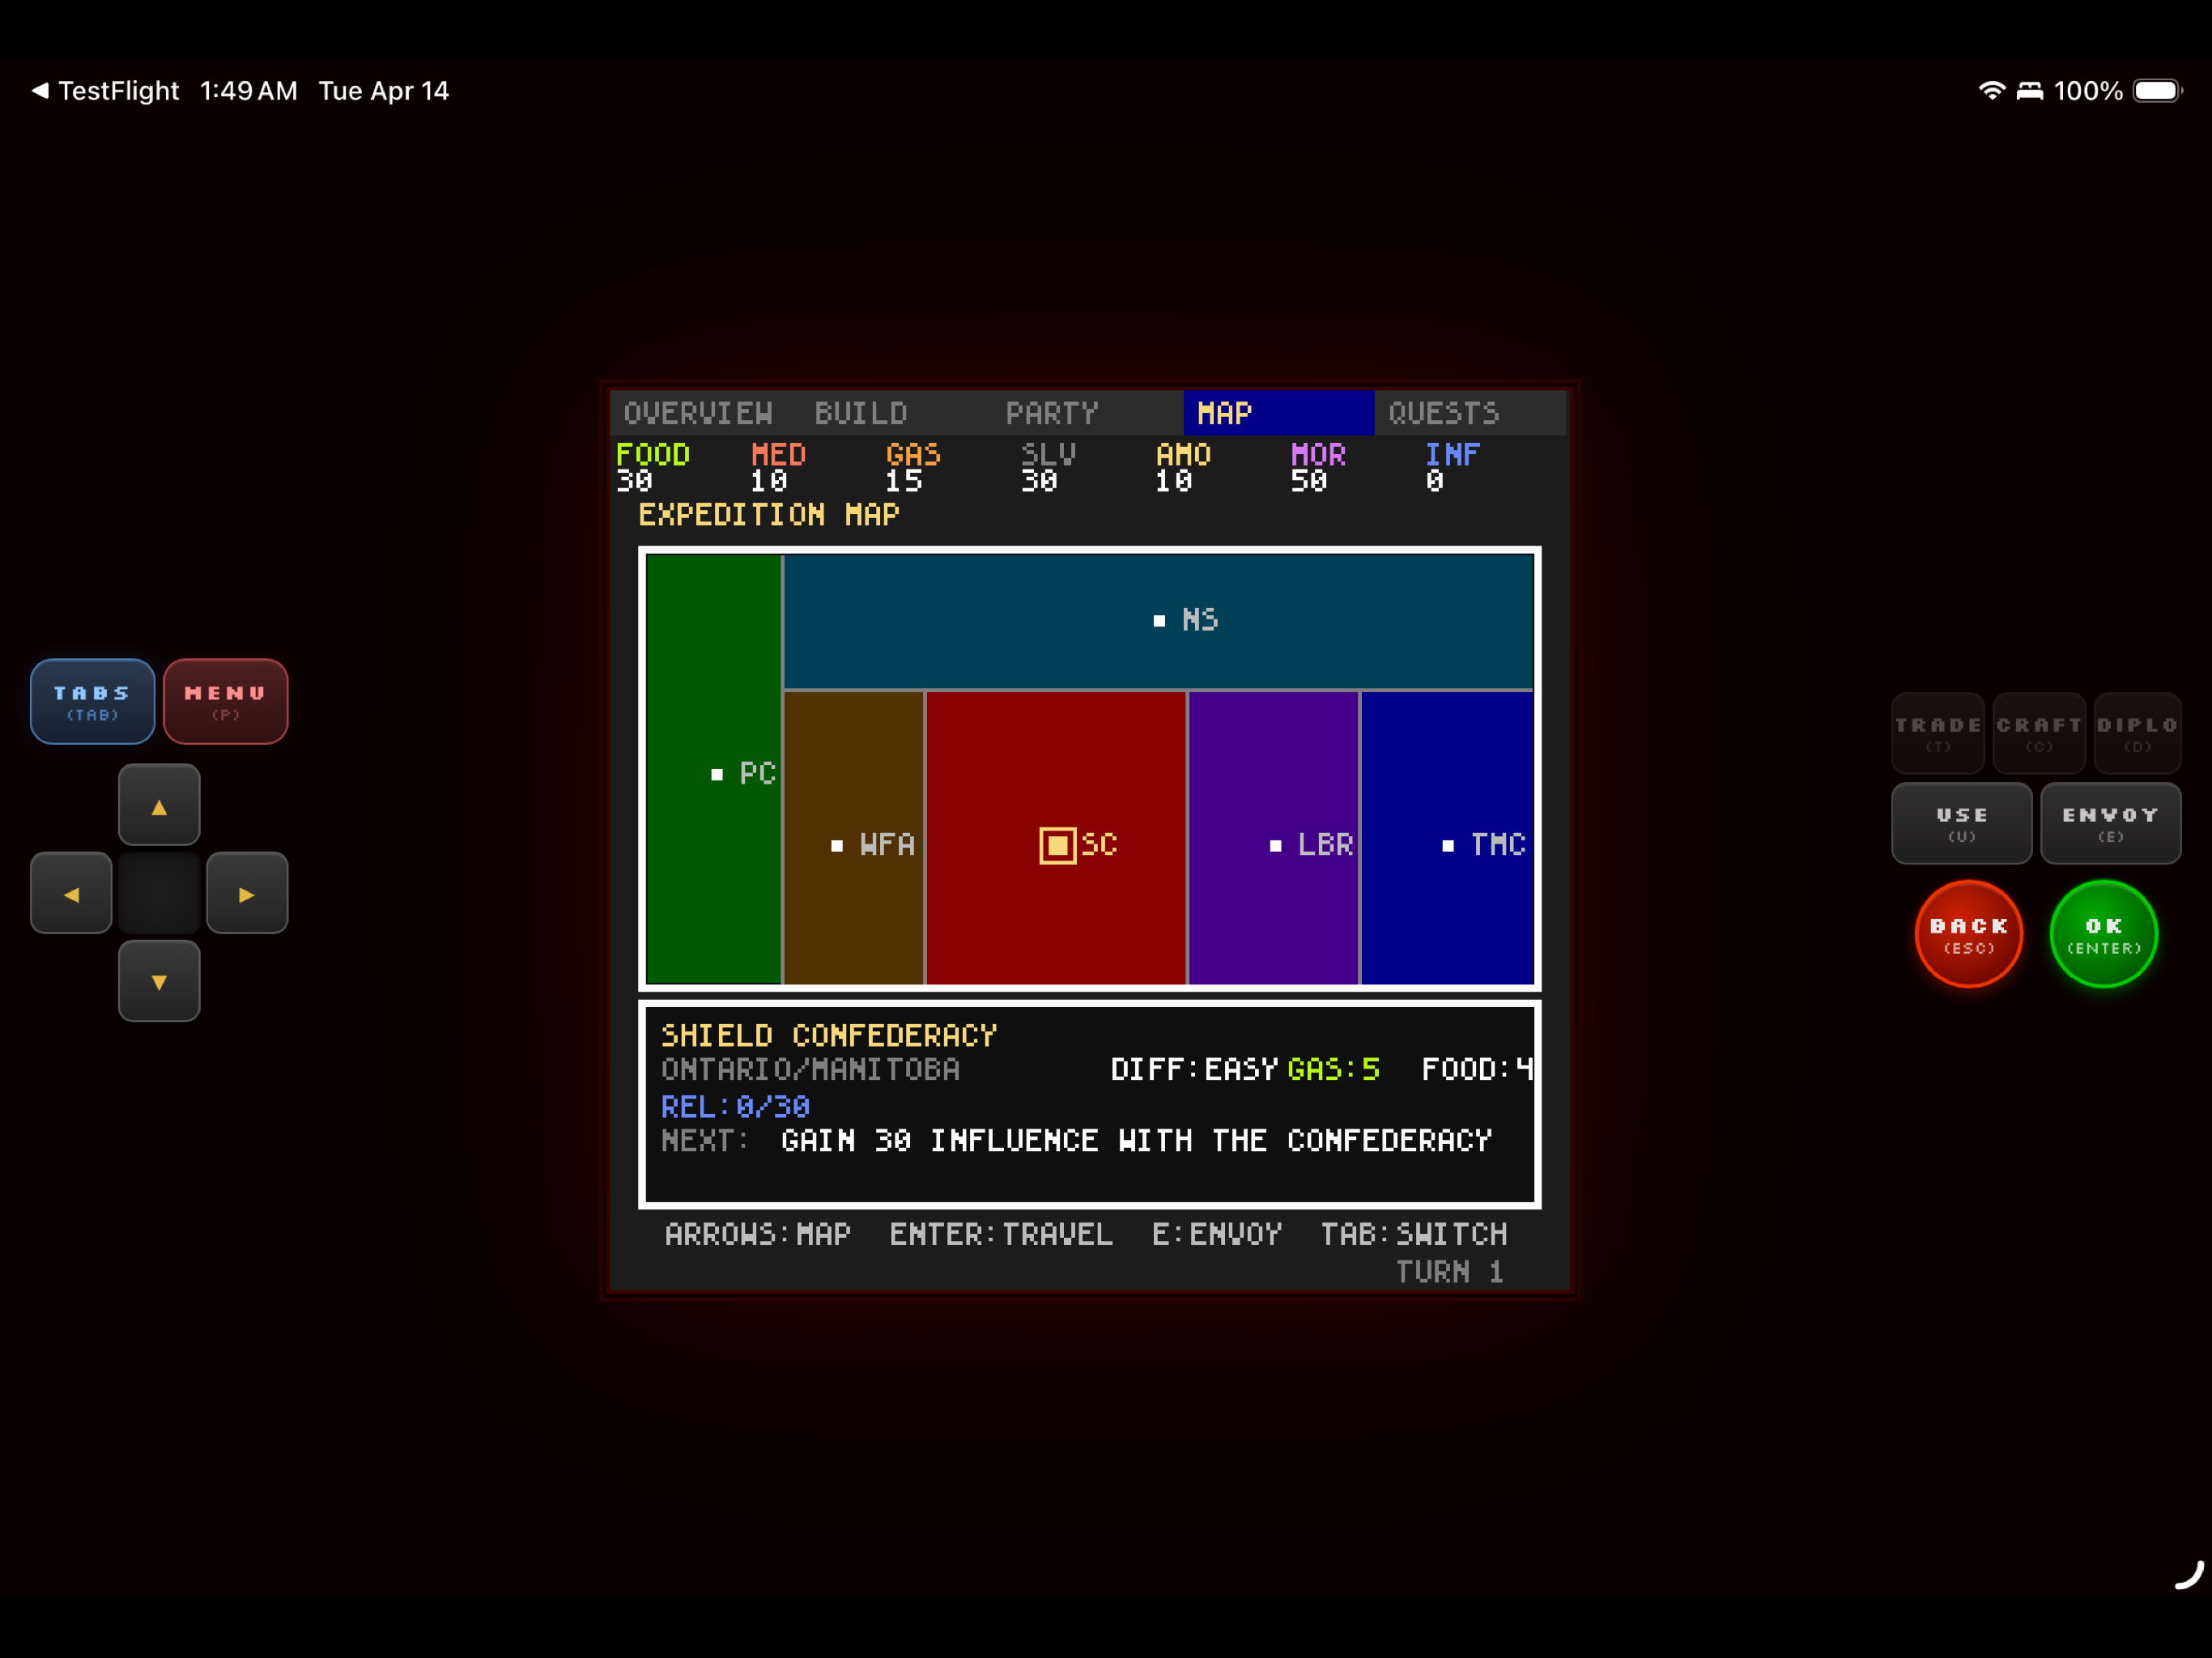This screenshot has height=1658, width=2212.
Task: Tap the PC region marker
Action: (717, 774)
